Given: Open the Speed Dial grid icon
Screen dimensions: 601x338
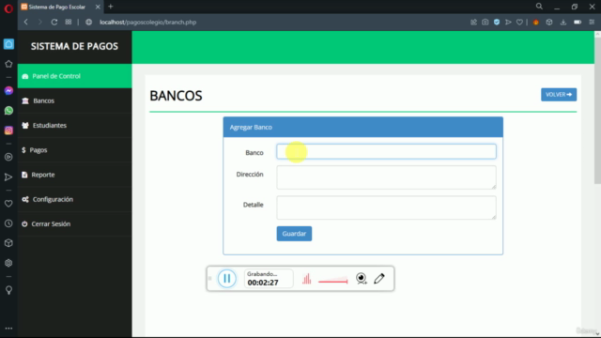Looking at the screenshot, I should click(69, 22).
